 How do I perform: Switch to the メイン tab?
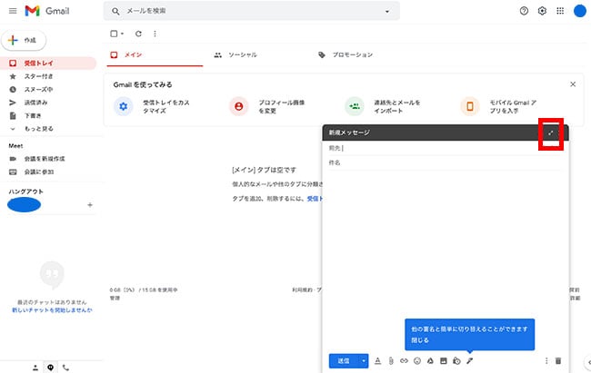point(155,55)
